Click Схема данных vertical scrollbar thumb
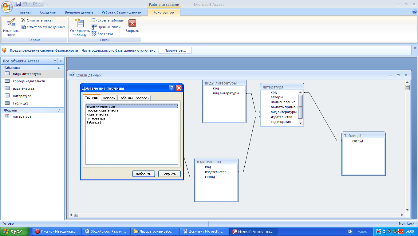 click(408, 88)
